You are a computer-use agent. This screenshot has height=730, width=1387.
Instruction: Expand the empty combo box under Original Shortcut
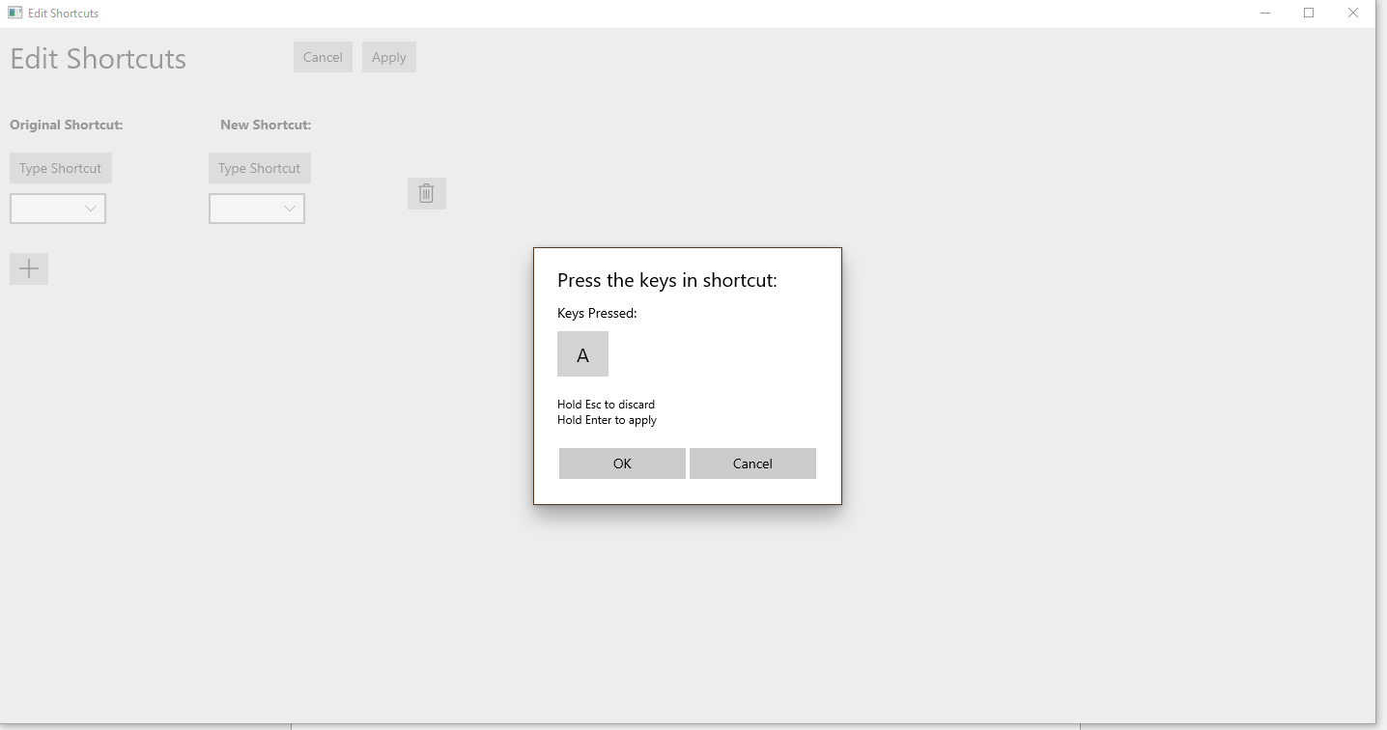tap(58, 209)
